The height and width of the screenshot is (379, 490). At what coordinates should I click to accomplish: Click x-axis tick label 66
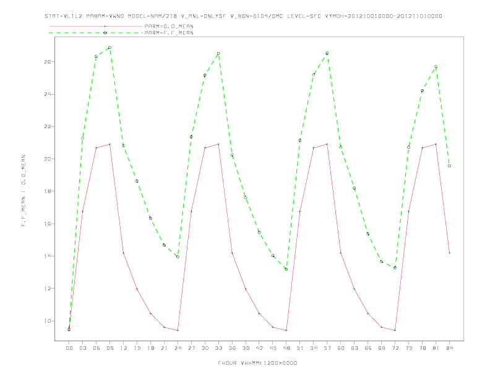368,348
